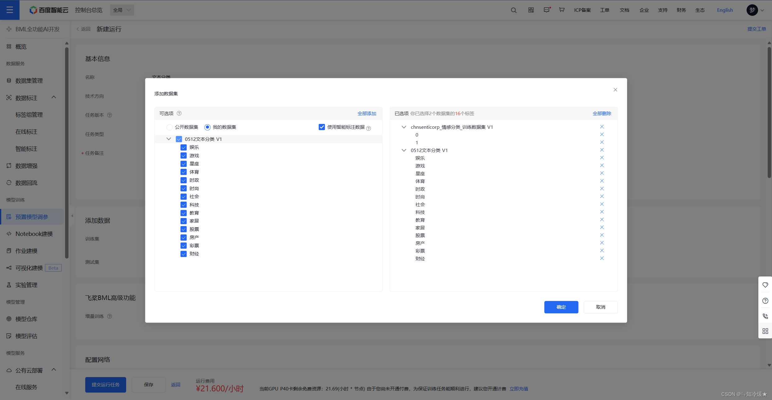Open the help question icon on right edge
Image resolution: width=772 pixels, height=400 pixels.
point(765,301)
